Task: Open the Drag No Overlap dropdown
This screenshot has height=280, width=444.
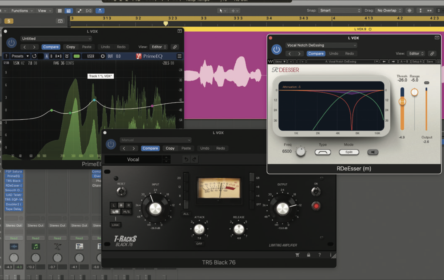Action: [x=388, y=10]
